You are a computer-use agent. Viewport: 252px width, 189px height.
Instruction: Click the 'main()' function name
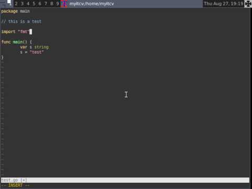(x=20, y=42)
